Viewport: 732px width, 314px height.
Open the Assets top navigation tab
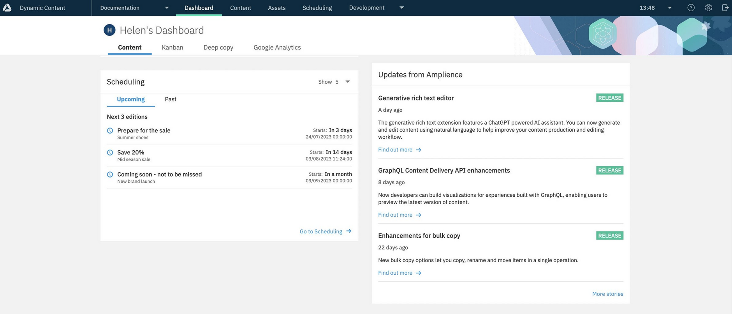point(277,8)
